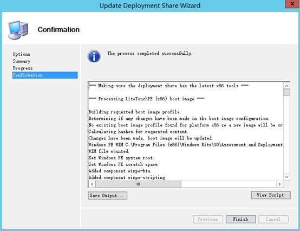Click the scroll left arrow of output log

click(92, 184)
